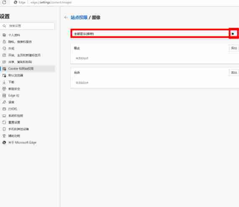Open the 站点权限 breadcrumb link

79,18
